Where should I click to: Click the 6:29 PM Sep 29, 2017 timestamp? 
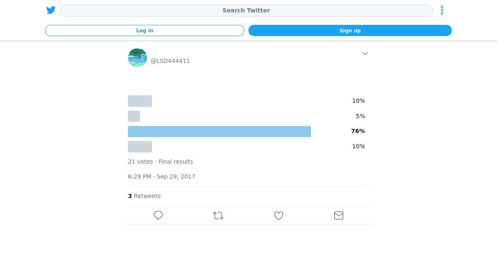[x=162, y=176]
